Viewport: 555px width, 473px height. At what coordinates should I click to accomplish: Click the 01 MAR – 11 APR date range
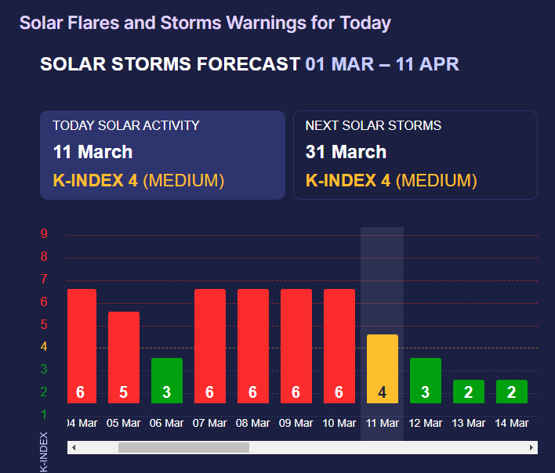pos(382,64)
